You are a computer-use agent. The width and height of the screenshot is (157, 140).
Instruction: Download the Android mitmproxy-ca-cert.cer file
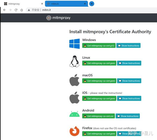tap(98, 116)
